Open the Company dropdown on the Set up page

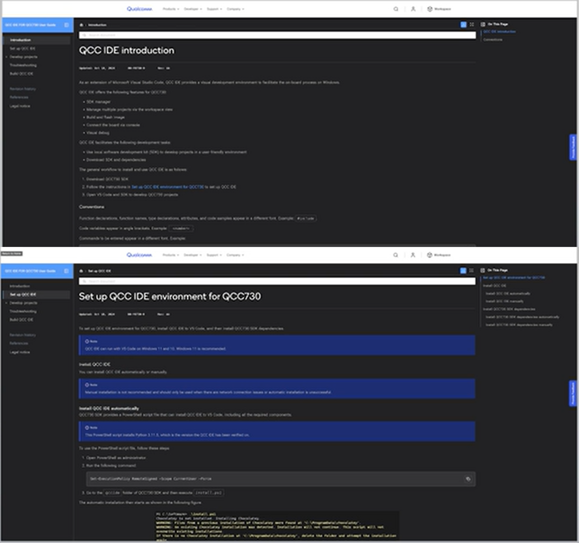point(235,255)
